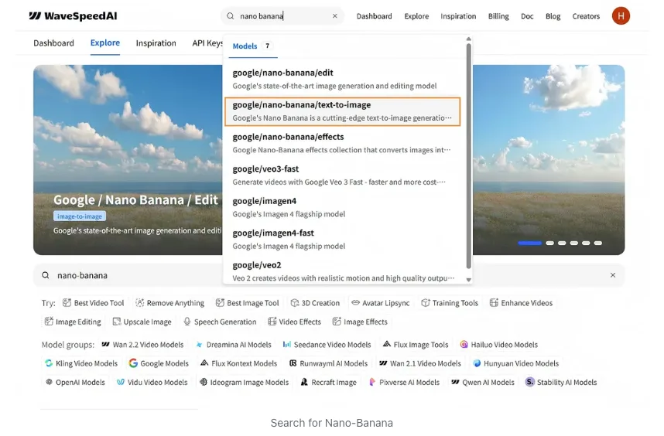This screenshot has height=436, width=664.
Task: Filter by Vidu Video Models group
Action: (152, 383)
